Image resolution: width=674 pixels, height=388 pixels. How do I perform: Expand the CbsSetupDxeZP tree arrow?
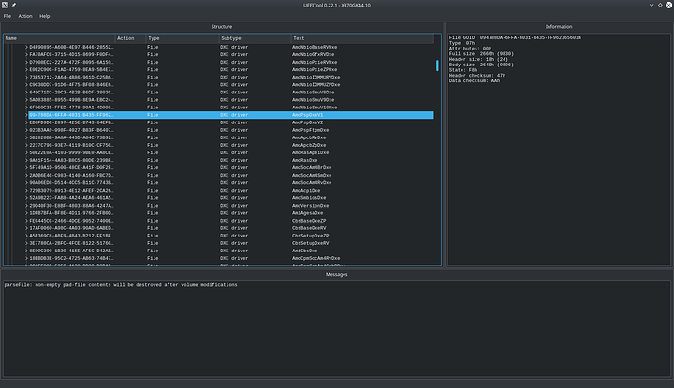pyautogui.click(x=26, y=236)
